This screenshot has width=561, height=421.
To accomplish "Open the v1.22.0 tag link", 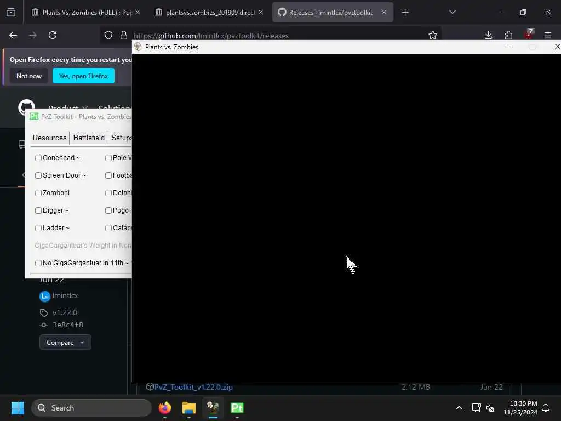I will pyautogui.click(x=65, y=312).
